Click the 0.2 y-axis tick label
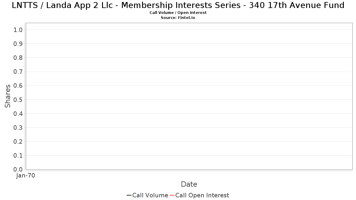The width and height of the screenshot is (356, 200). click(x=18, y=142)
